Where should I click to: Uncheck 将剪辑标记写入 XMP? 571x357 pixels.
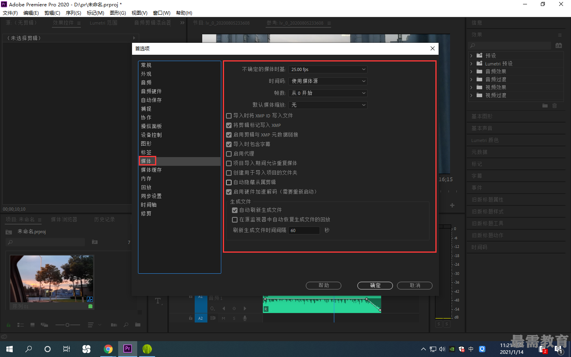pos(229,125)
